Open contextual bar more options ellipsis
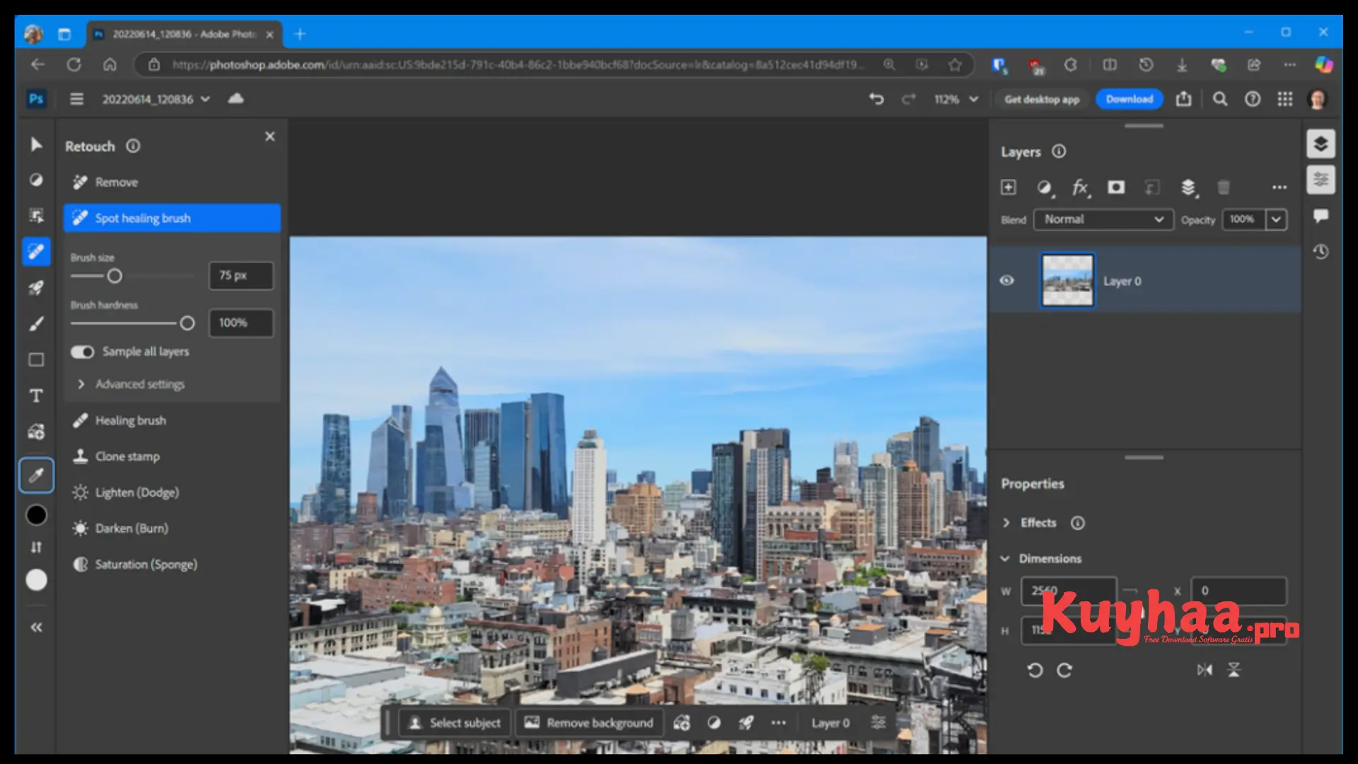Screen dimensions: 1358x764 (778, 723)
